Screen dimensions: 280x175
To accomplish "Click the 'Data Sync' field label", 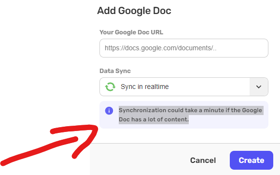I will click(x=115, y=71).
